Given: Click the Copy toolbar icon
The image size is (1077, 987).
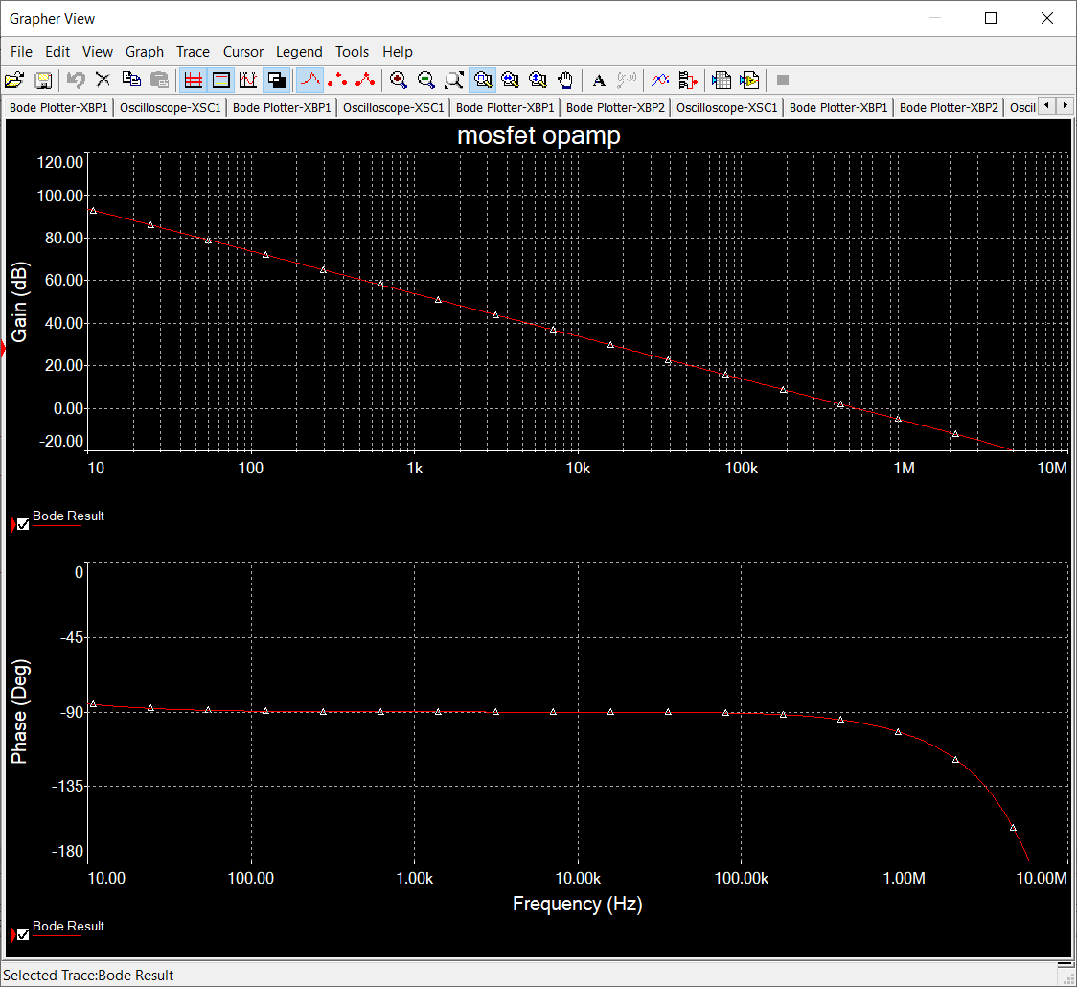Looking at the screenshot, I should click(x=131, y=80).
